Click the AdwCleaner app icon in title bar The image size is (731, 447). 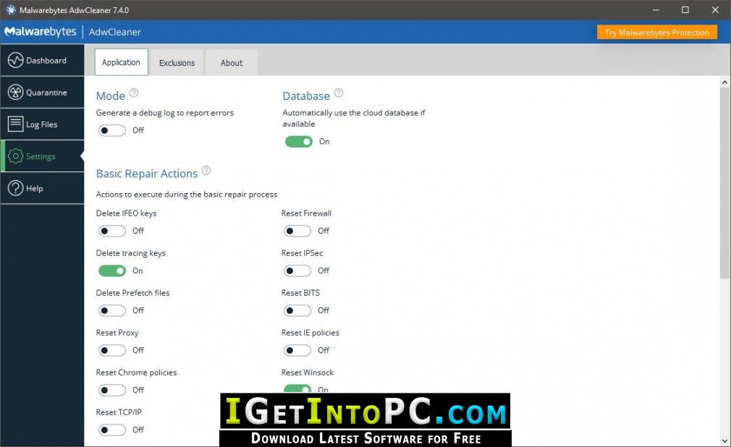pyautogui.click(x=11, y=10)
